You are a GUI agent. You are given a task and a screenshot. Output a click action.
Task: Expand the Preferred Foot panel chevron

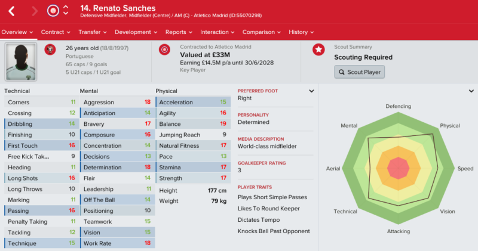(311, 91)
